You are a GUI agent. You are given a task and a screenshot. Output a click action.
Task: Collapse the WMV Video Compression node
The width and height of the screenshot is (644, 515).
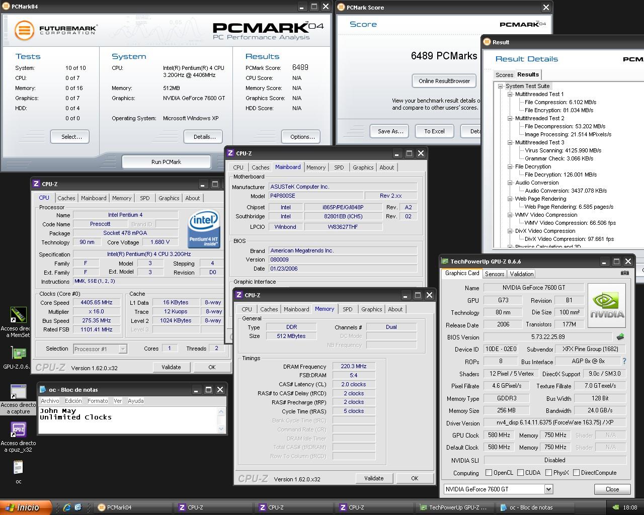click(x=510, y=215)
